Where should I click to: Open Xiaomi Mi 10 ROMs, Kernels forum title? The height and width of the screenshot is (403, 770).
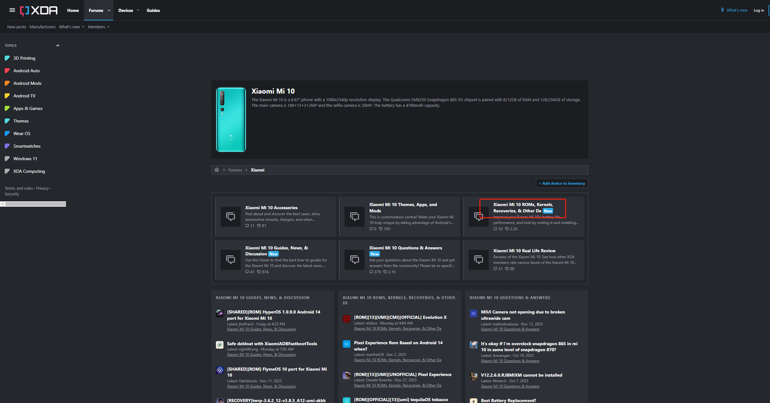click(x=523, y=208)
